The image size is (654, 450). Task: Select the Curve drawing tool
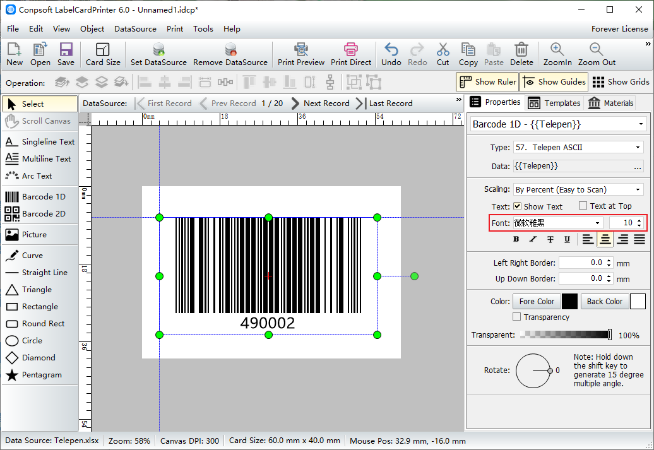[40, 255]
